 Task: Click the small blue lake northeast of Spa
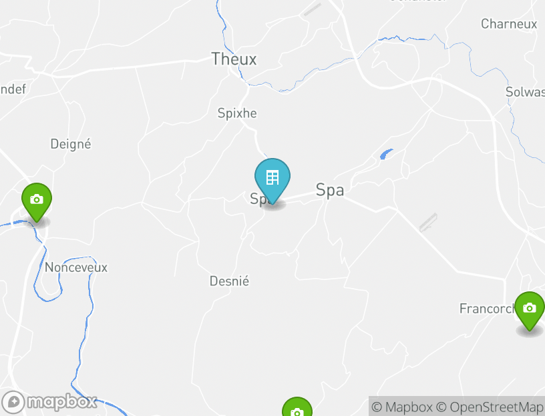(x=386, y=154)
